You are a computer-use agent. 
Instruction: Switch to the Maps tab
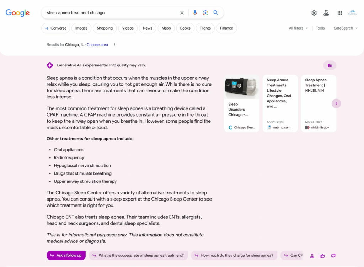pos(166,28)
